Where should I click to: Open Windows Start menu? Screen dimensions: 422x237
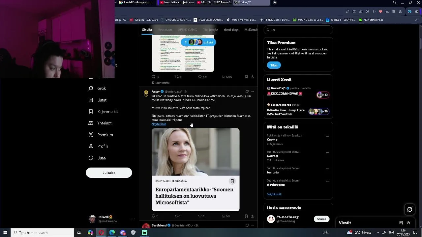tap(5, 233)
